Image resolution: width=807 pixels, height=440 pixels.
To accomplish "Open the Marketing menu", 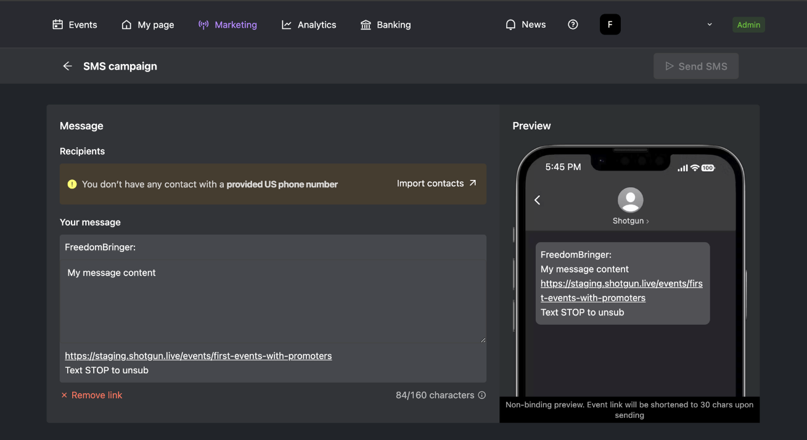I will [227, 25].
